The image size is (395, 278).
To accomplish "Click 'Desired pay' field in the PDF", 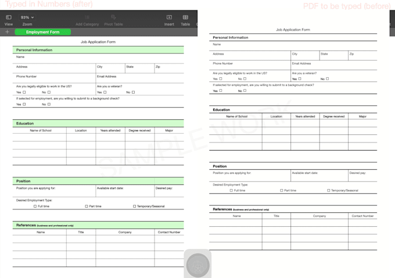I will [x=362, y=176].
